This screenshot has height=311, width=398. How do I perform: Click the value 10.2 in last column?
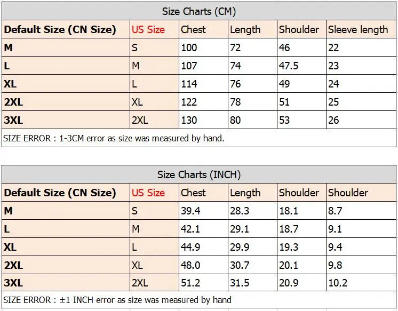[x=338, y=283]
